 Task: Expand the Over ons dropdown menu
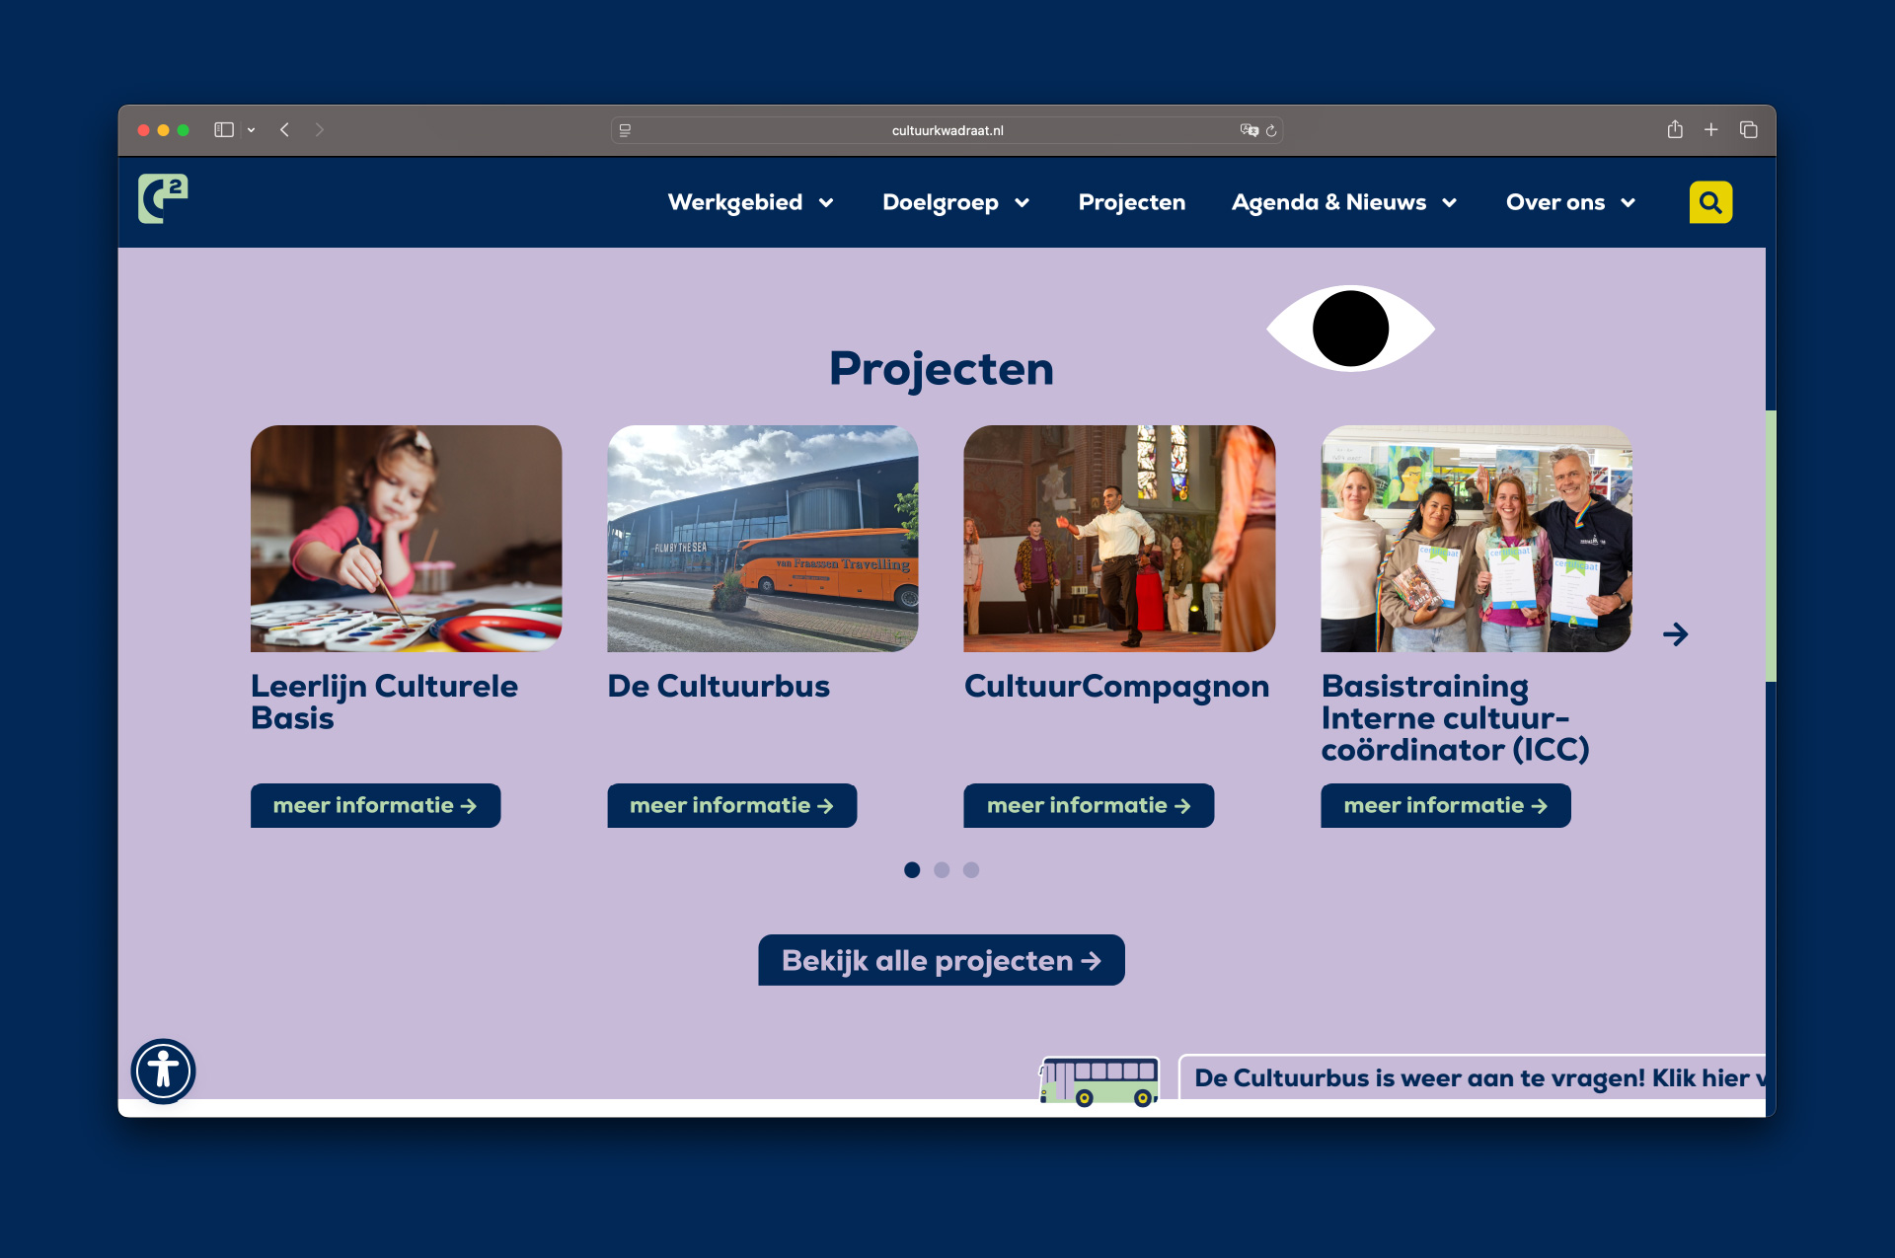(x=1569, y=202)
